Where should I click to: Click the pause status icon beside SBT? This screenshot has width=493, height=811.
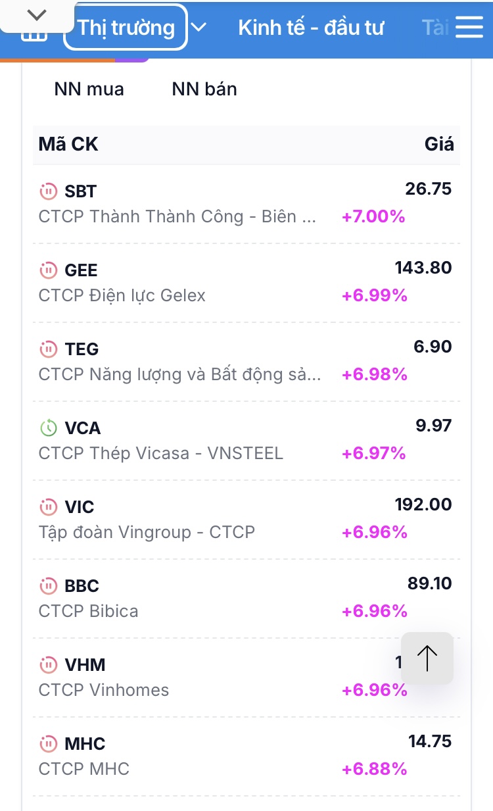49,191
